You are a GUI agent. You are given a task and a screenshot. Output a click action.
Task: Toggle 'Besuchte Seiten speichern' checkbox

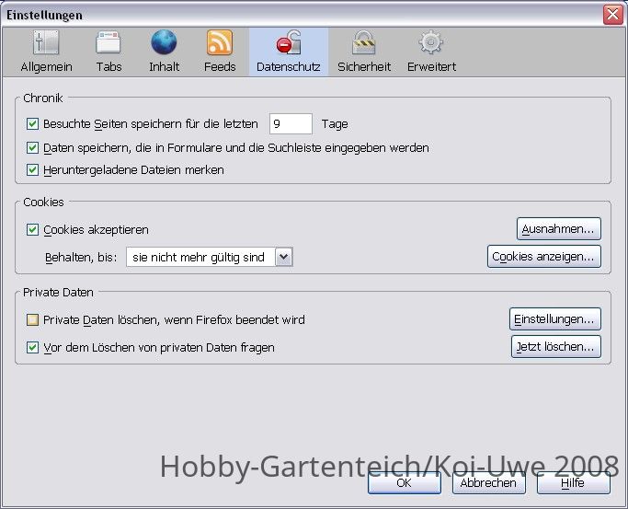pos(32,124)
